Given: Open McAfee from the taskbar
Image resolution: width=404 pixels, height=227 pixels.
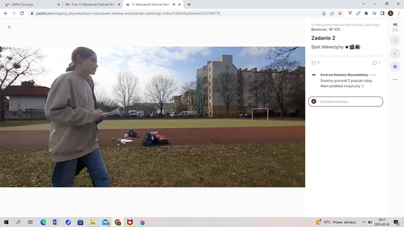Looking at the screenshot, I should [x=130, y=222].
